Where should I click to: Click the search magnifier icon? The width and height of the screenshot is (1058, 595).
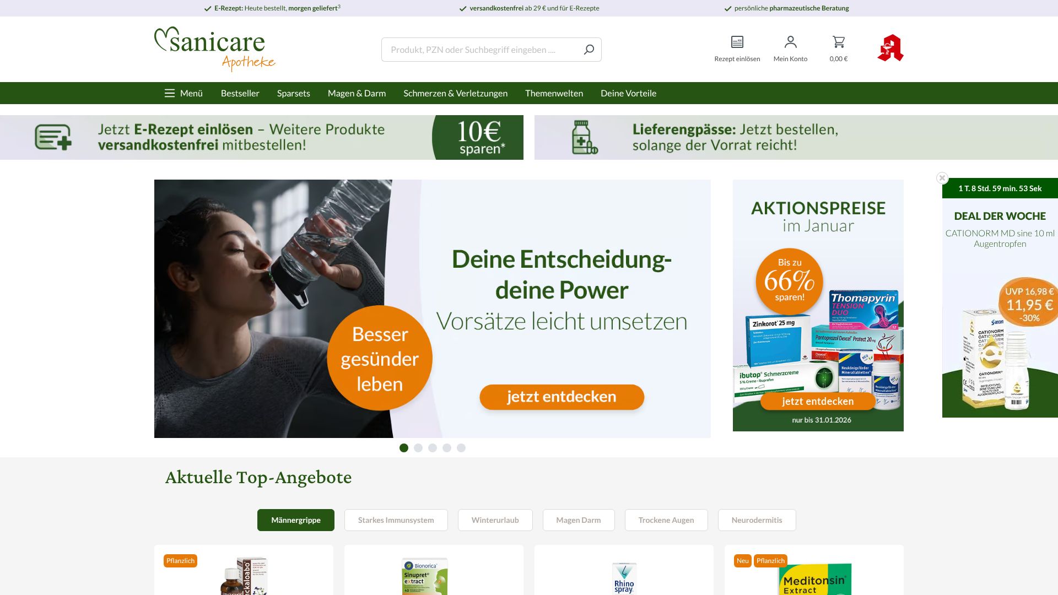[589, 49]
